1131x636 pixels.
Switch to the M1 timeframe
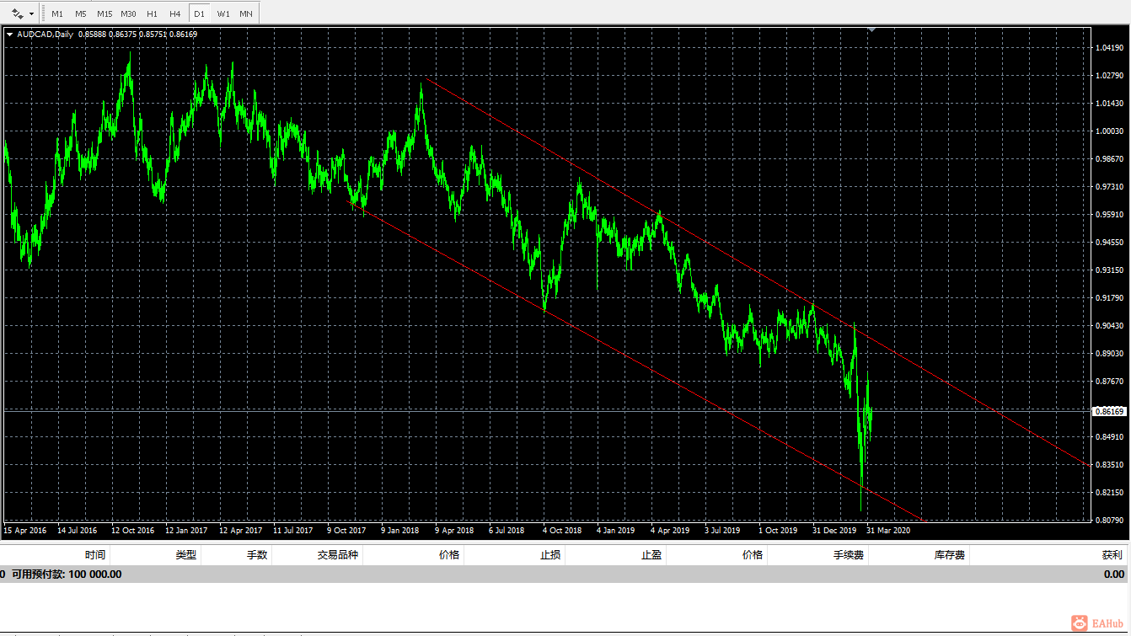(57, 13)
